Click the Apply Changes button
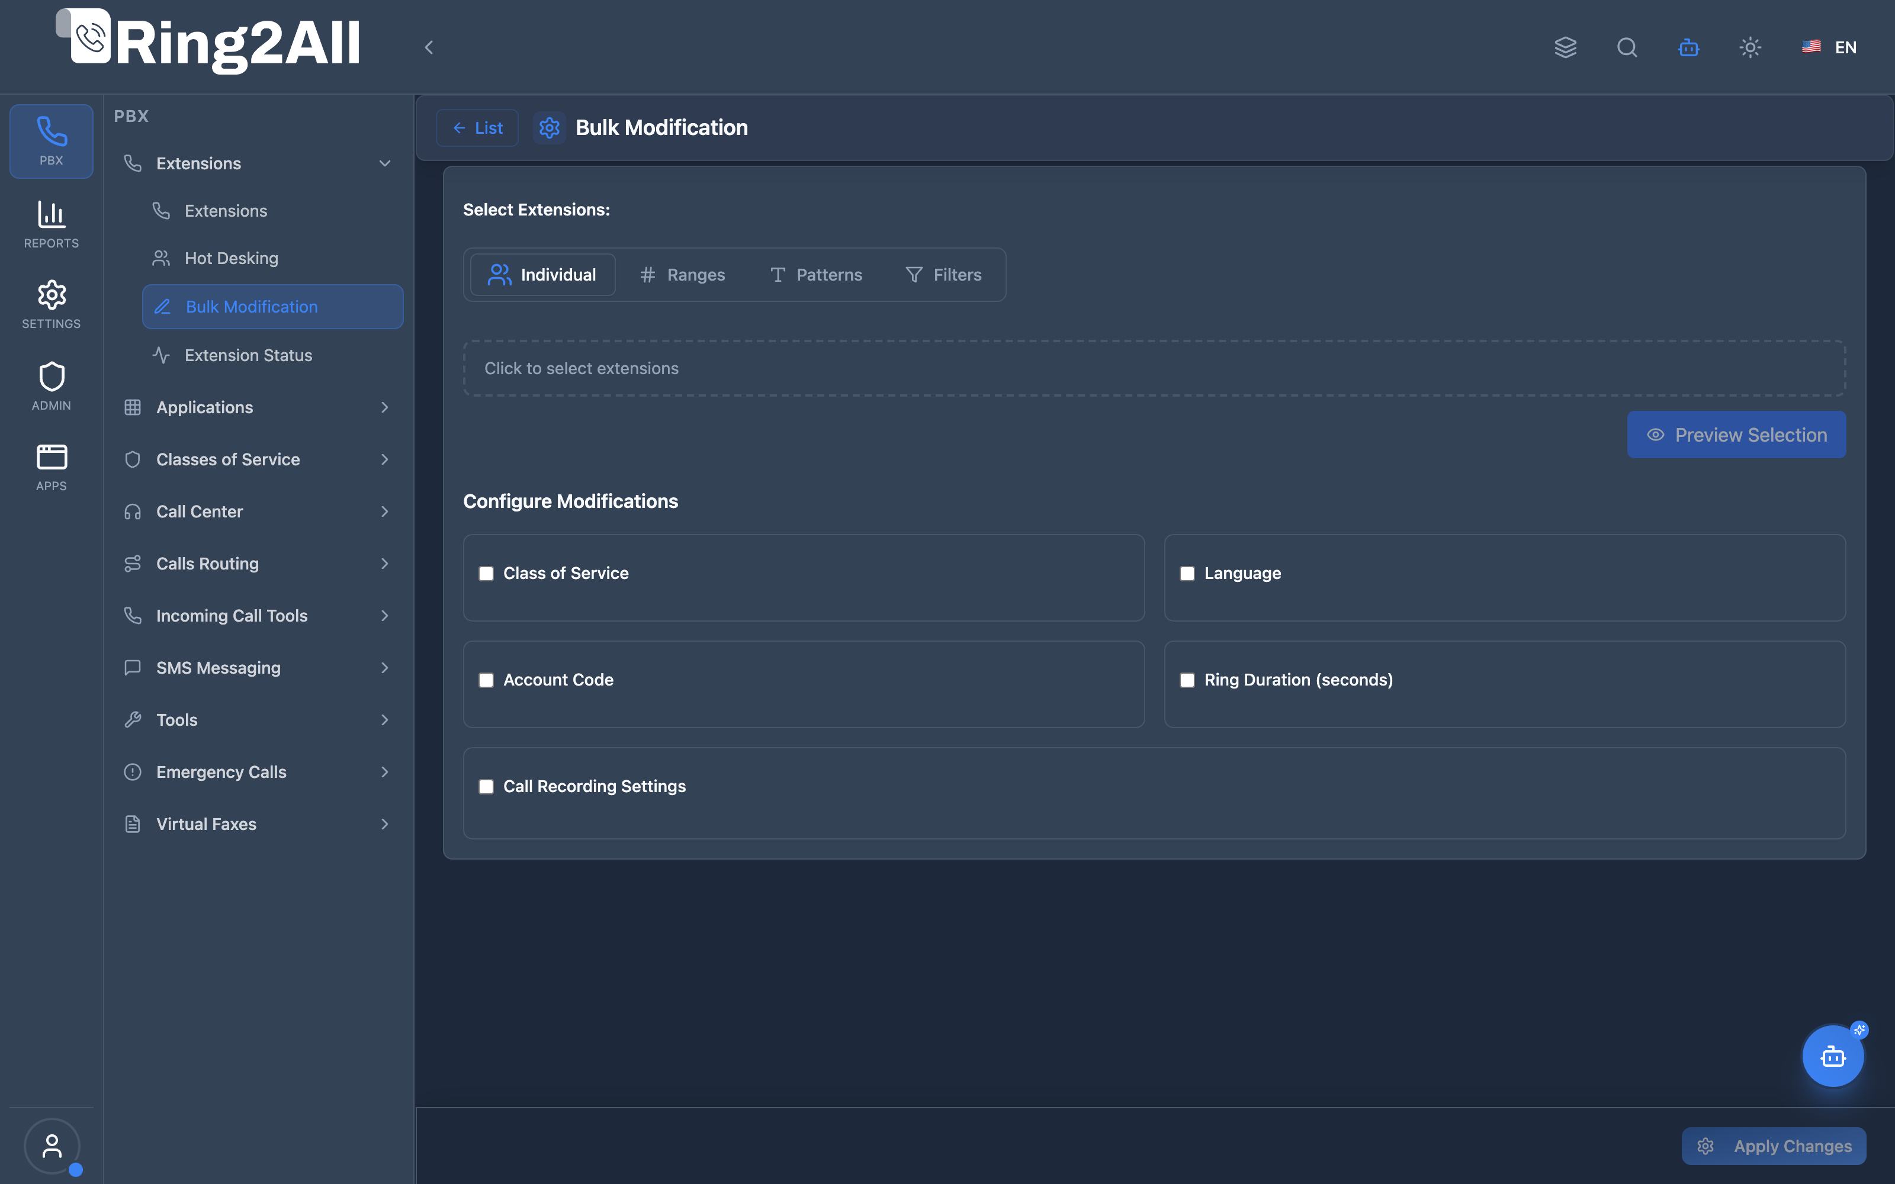Viewport: 1895px width, 1184px height. pyautogui.click(x=1774, y=1147)
